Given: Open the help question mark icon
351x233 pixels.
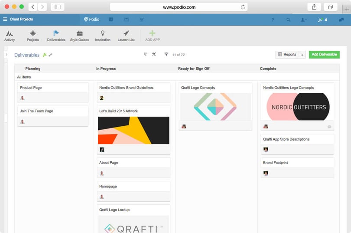Looking at the screenshot, I should pyautogui.click(x=273, y=20).
